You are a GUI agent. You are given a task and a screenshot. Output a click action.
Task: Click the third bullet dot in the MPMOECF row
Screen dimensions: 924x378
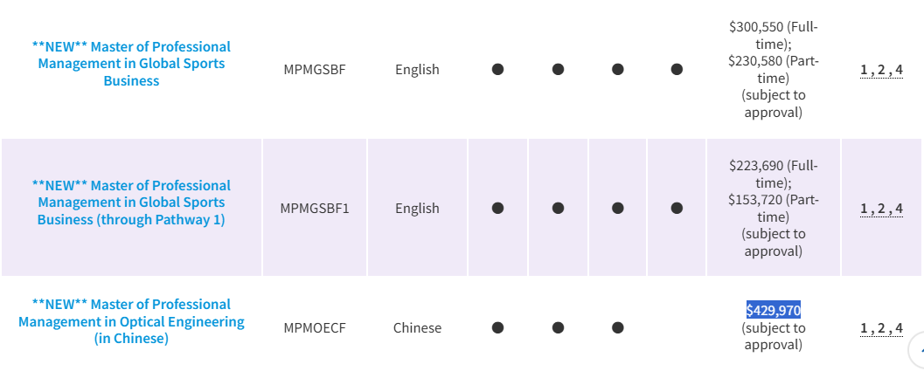click(x=617, y=327)
